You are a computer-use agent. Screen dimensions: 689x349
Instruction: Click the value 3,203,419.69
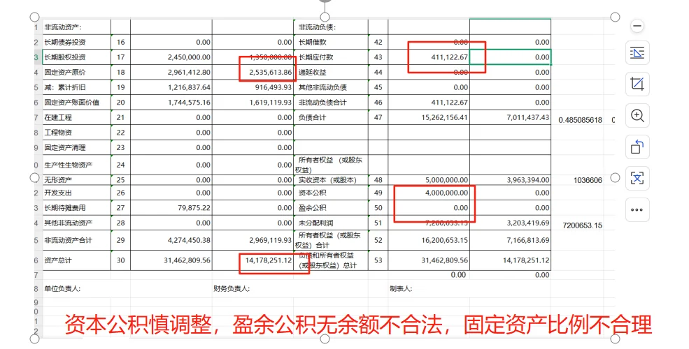528,223
